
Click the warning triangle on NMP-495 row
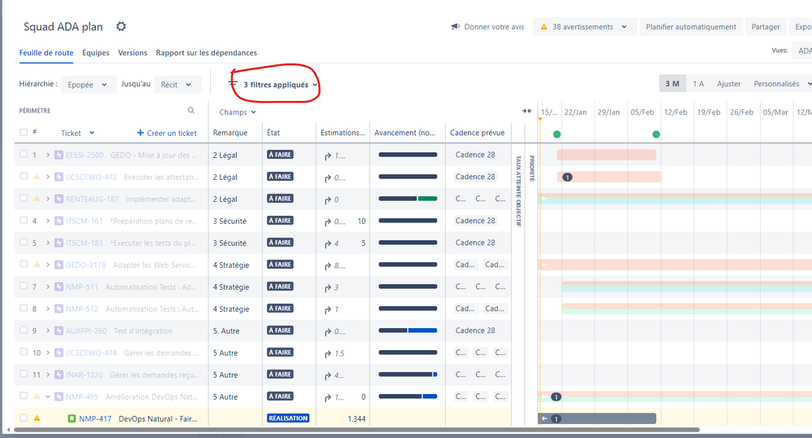[37, 396]
